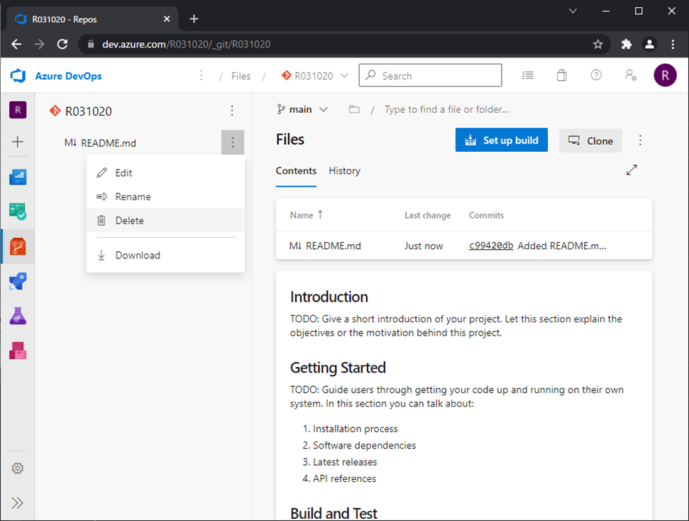Open the Help question mark icon
Viewport: 689px width, 521px height.
596,75
